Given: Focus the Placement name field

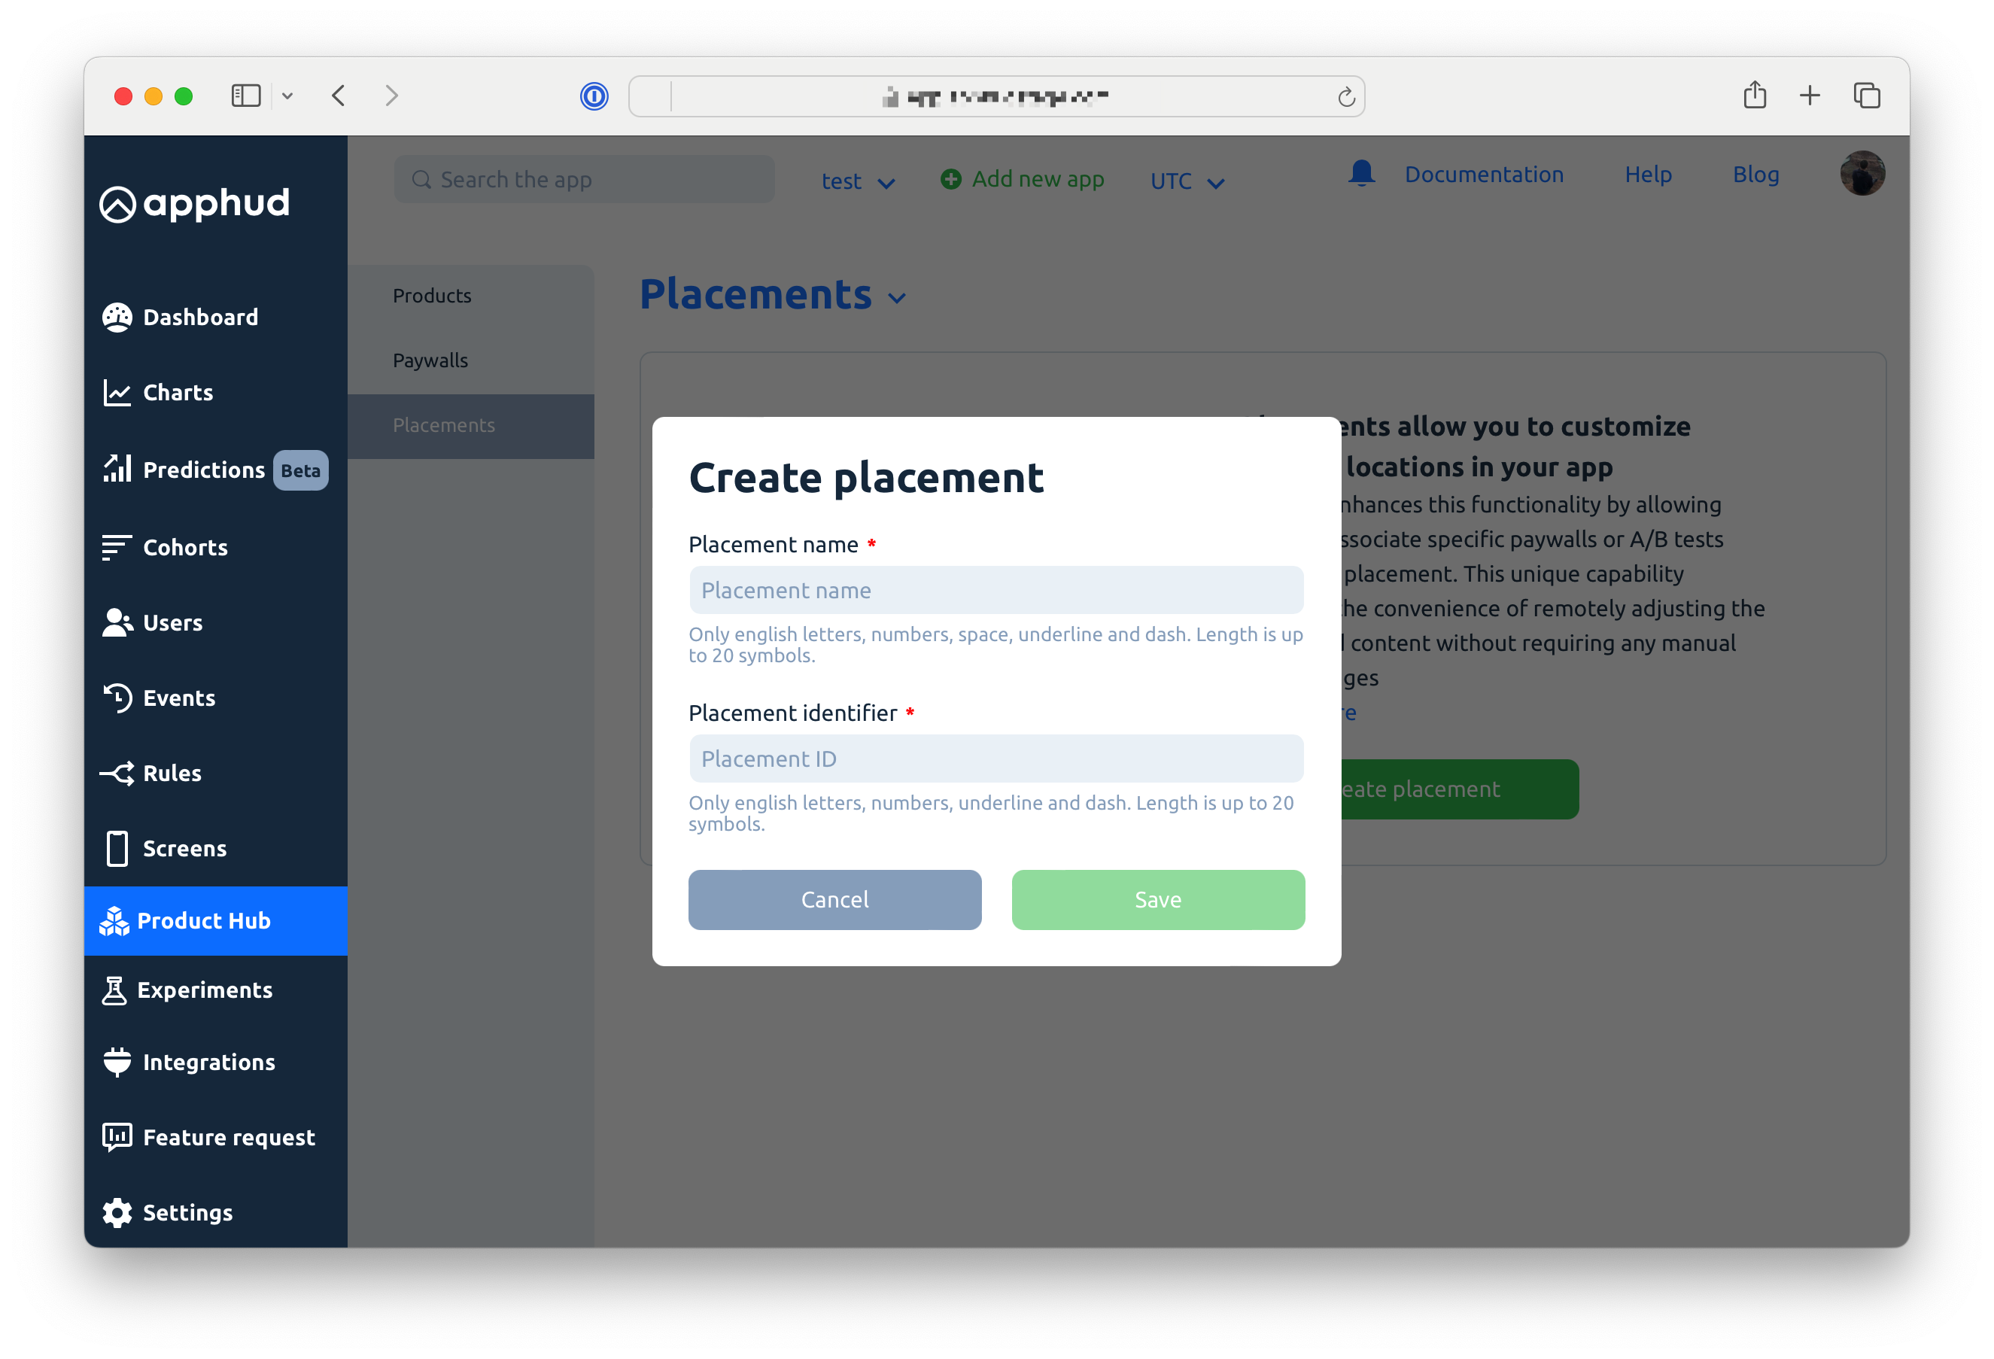Looking at the screenshot, I should click(996, 590).
